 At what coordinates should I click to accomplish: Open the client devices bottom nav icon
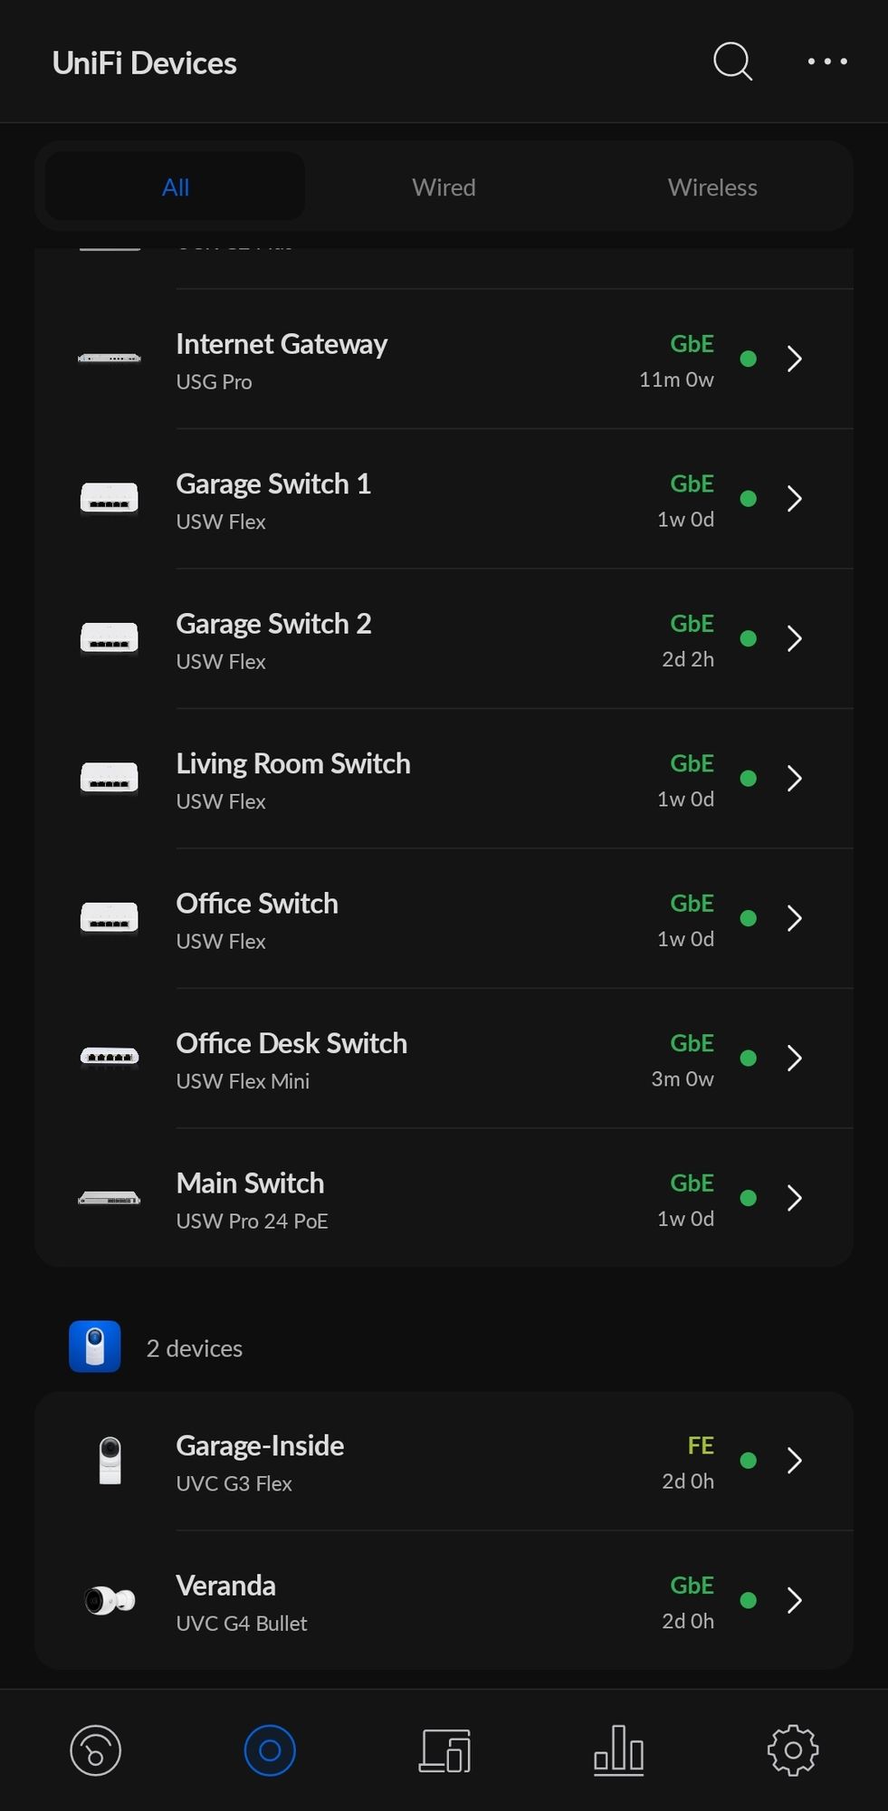444,1750
